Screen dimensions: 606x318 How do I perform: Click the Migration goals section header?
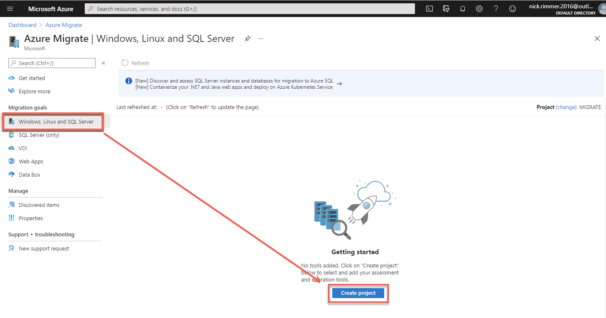(28, 107)
